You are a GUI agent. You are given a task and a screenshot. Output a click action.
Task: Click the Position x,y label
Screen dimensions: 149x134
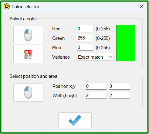64,86
